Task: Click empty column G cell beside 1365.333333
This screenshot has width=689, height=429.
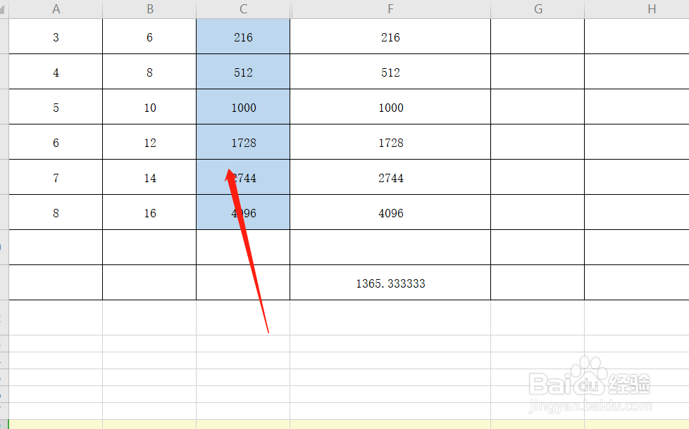Action: [538, 283]
